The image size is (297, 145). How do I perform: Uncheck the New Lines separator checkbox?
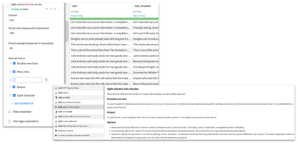coord(14,72)
